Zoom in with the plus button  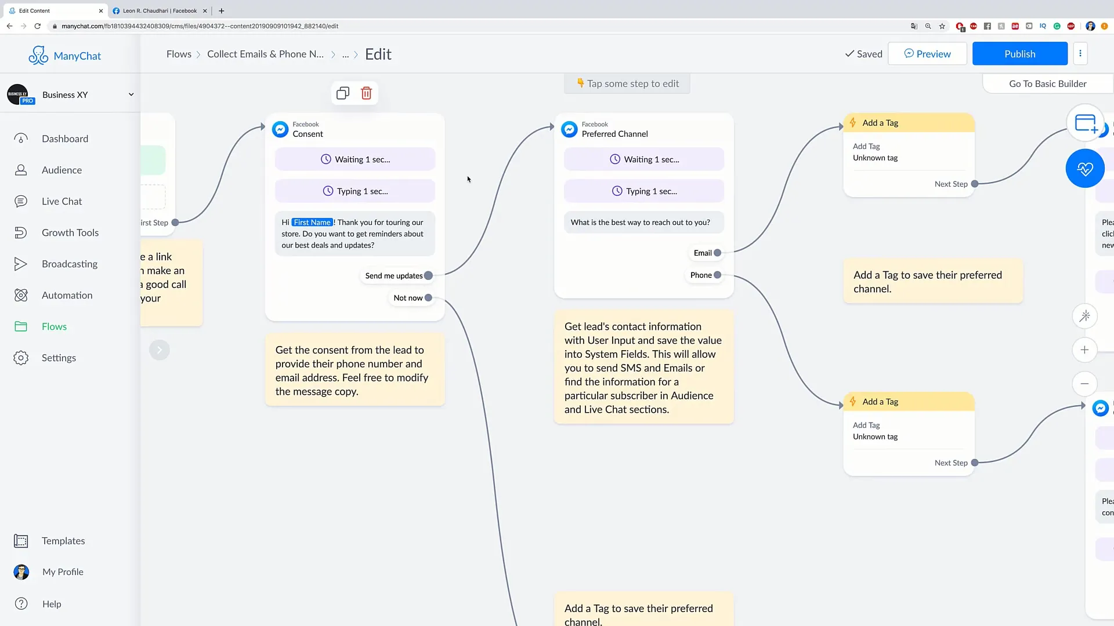tap(1084, 350)
